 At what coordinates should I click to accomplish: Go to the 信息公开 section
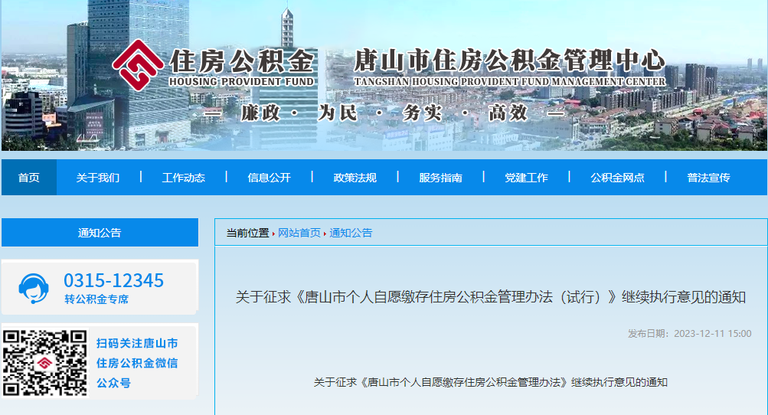point(270,178)
